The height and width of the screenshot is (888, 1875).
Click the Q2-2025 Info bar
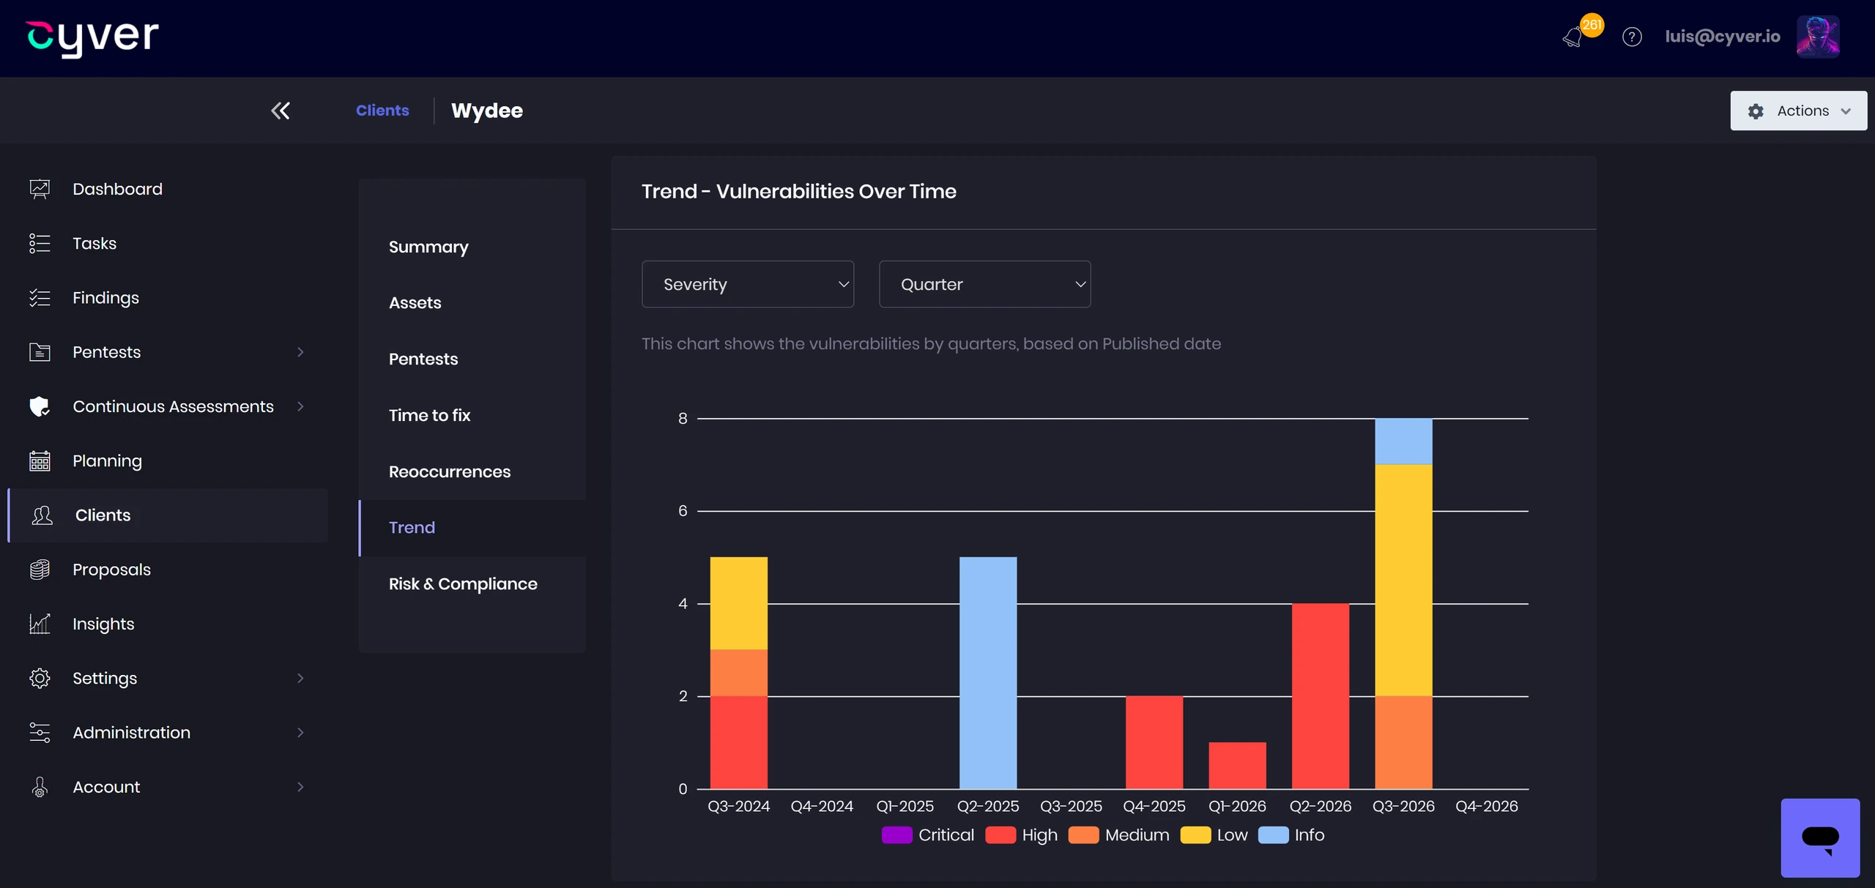[x=988, y=673]
